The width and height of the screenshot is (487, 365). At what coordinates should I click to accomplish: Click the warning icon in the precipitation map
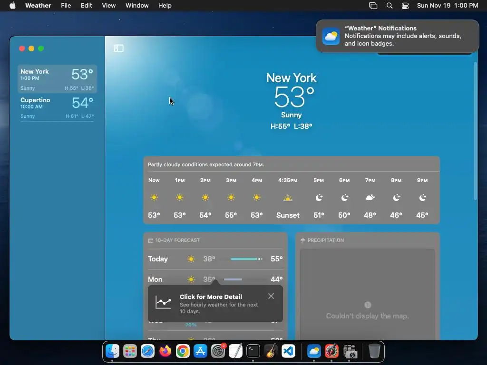coord(368,305)
